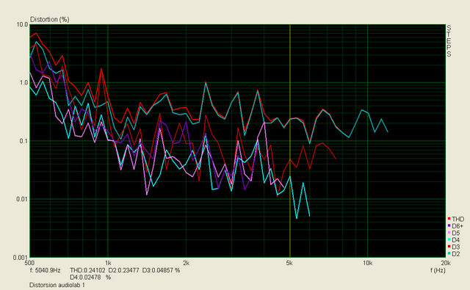Click the '500' x-axis label
470x290 pixels.
pyautogui.click(x=29, y=263)
